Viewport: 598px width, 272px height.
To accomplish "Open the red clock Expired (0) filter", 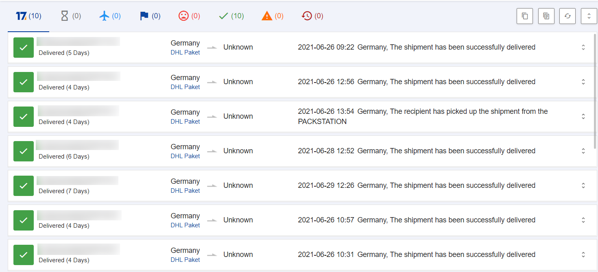I will [x=312, y=16].
